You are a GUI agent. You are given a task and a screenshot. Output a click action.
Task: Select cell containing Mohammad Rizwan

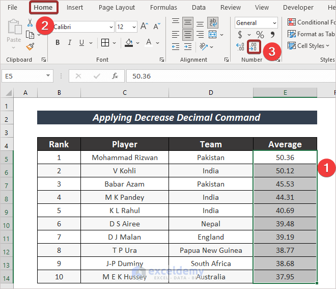coord(125,157)
